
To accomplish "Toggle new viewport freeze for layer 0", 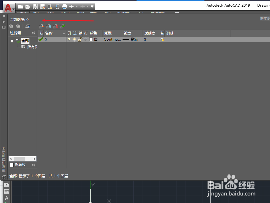I will point(162,39).
